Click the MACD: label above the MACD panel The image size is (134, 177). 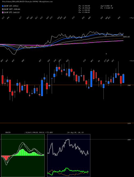click(x=8, y=132)
